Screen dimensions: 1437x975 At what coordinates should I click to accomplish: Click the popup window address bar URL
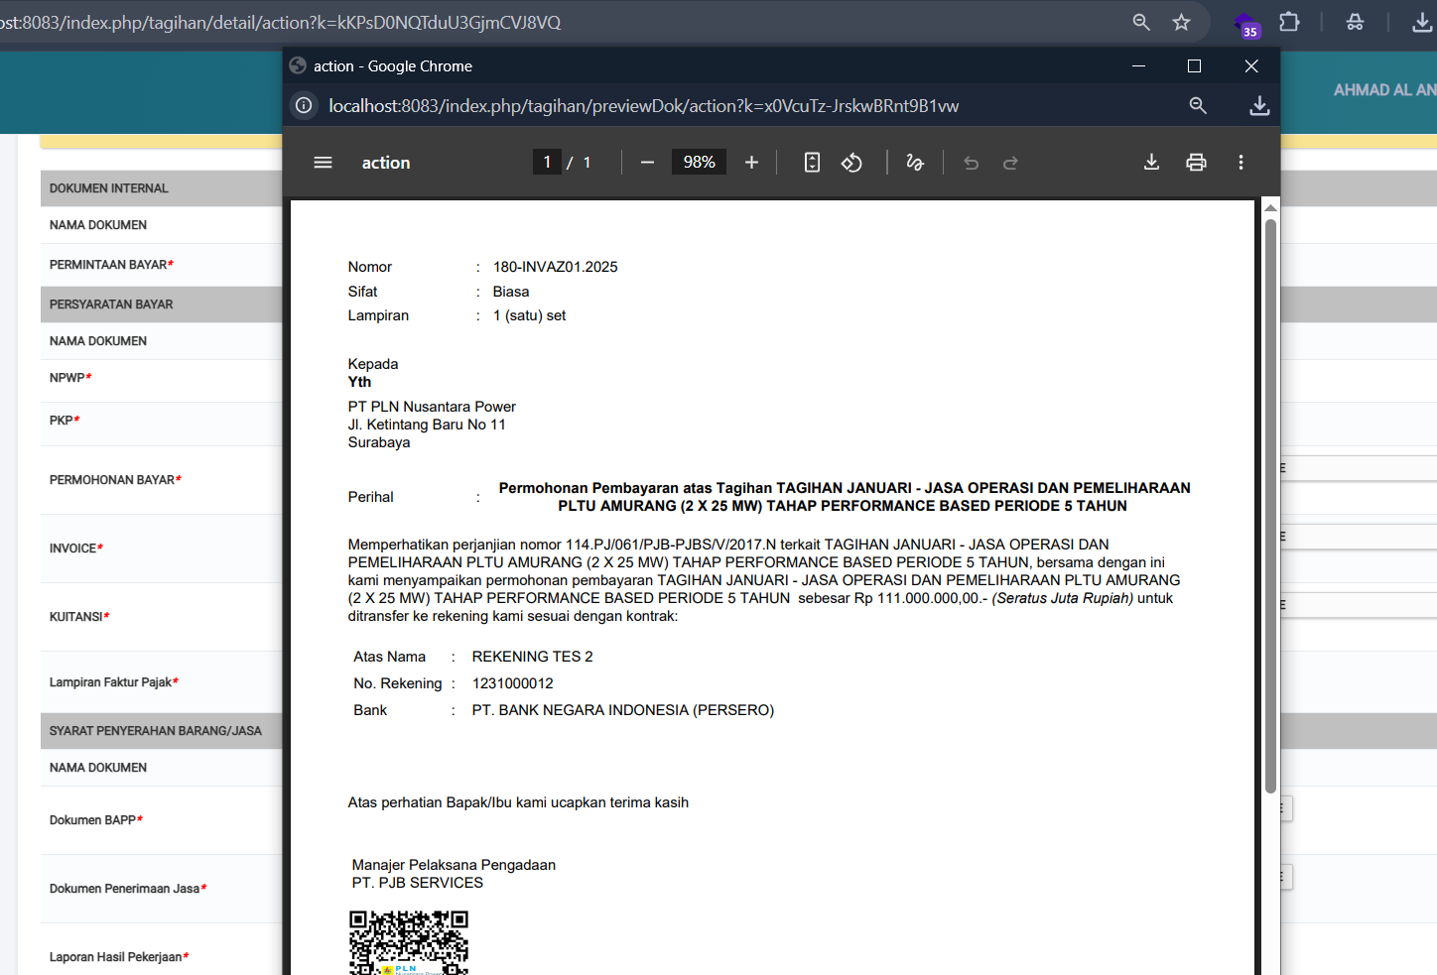tap(643, 106)
